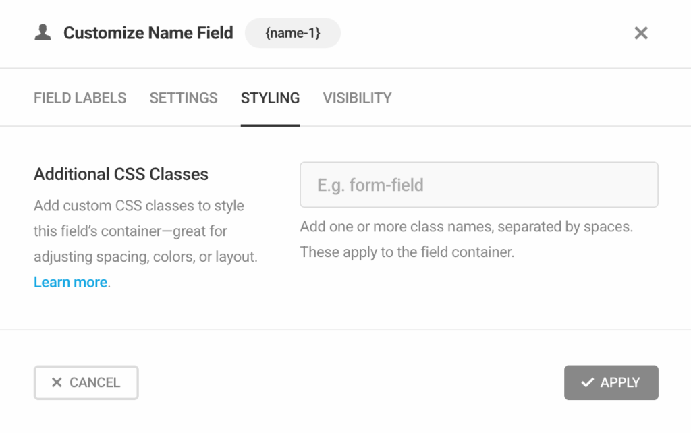691x433 pixels.
Task: Open the SETTINGS tab
Action: pyautogui.click(x=183, y=98)
